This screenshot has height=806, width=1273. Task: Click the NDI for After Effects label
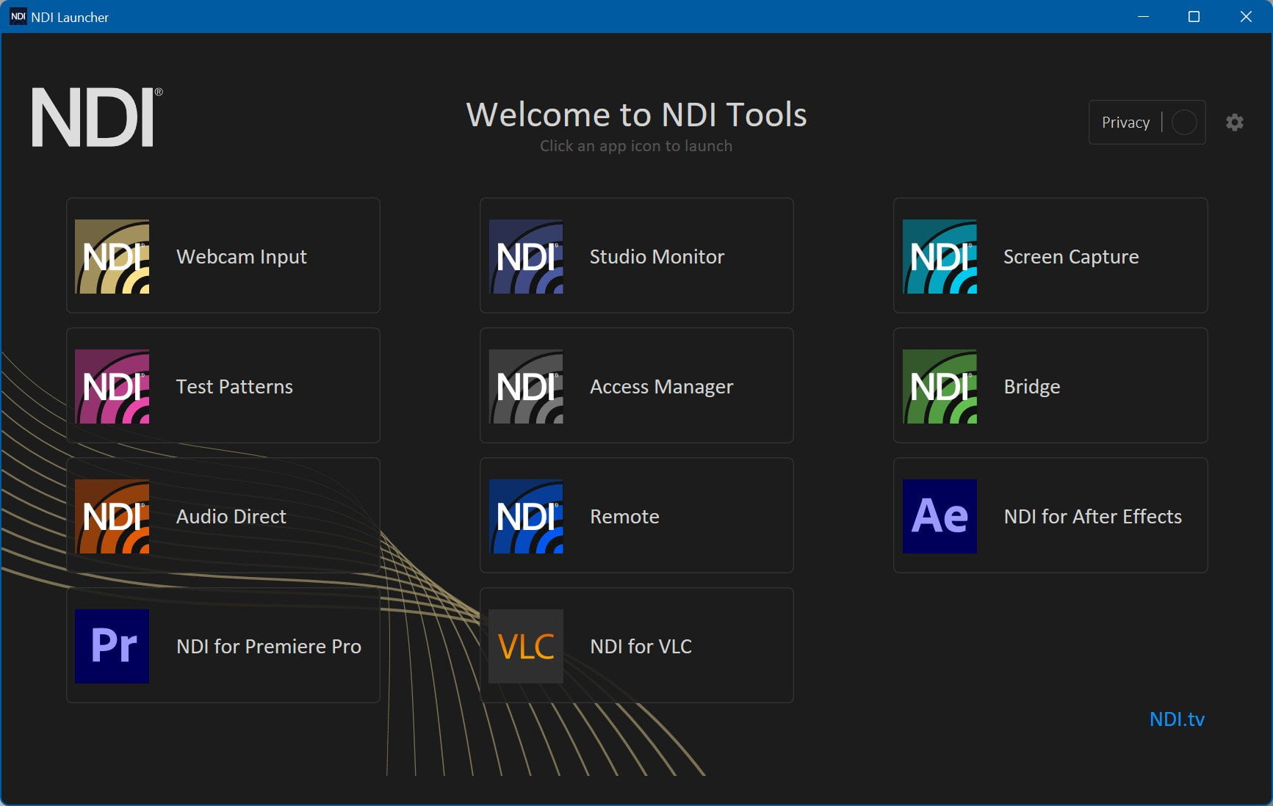[x=1093, y=516]
